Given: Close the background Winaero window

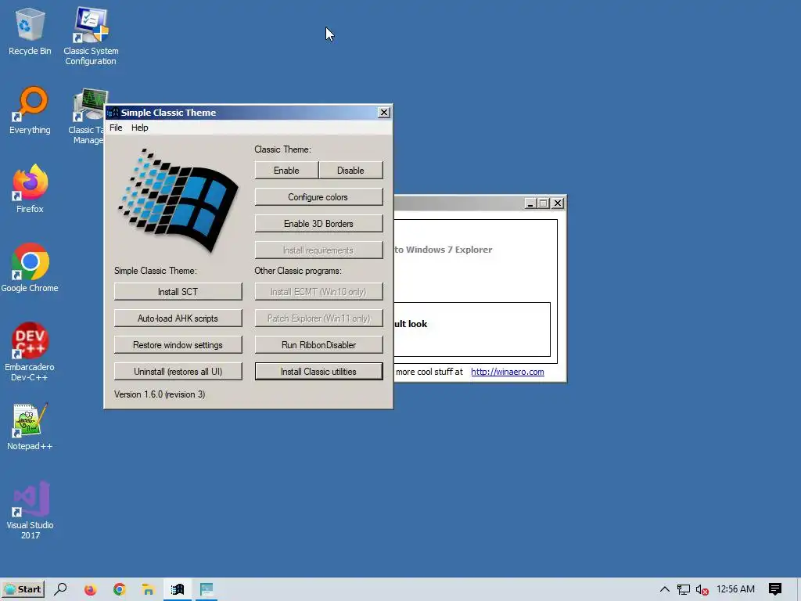Looking at the screenshot, I should click(x=557, y=203).
